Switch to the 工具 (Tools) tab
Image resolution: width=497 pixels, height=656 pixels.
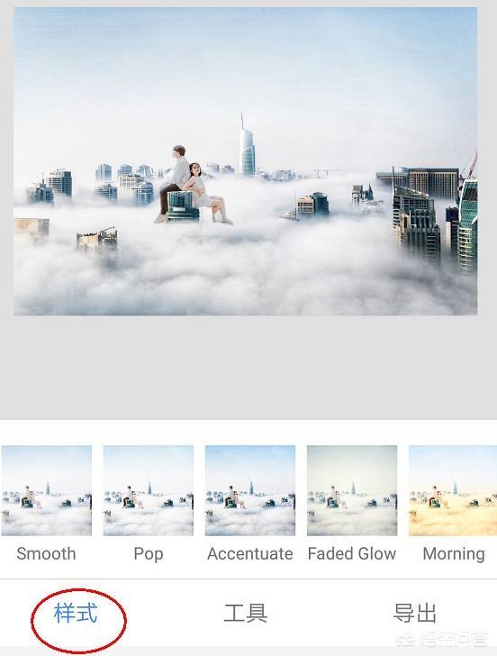click(x=246, y=613)
